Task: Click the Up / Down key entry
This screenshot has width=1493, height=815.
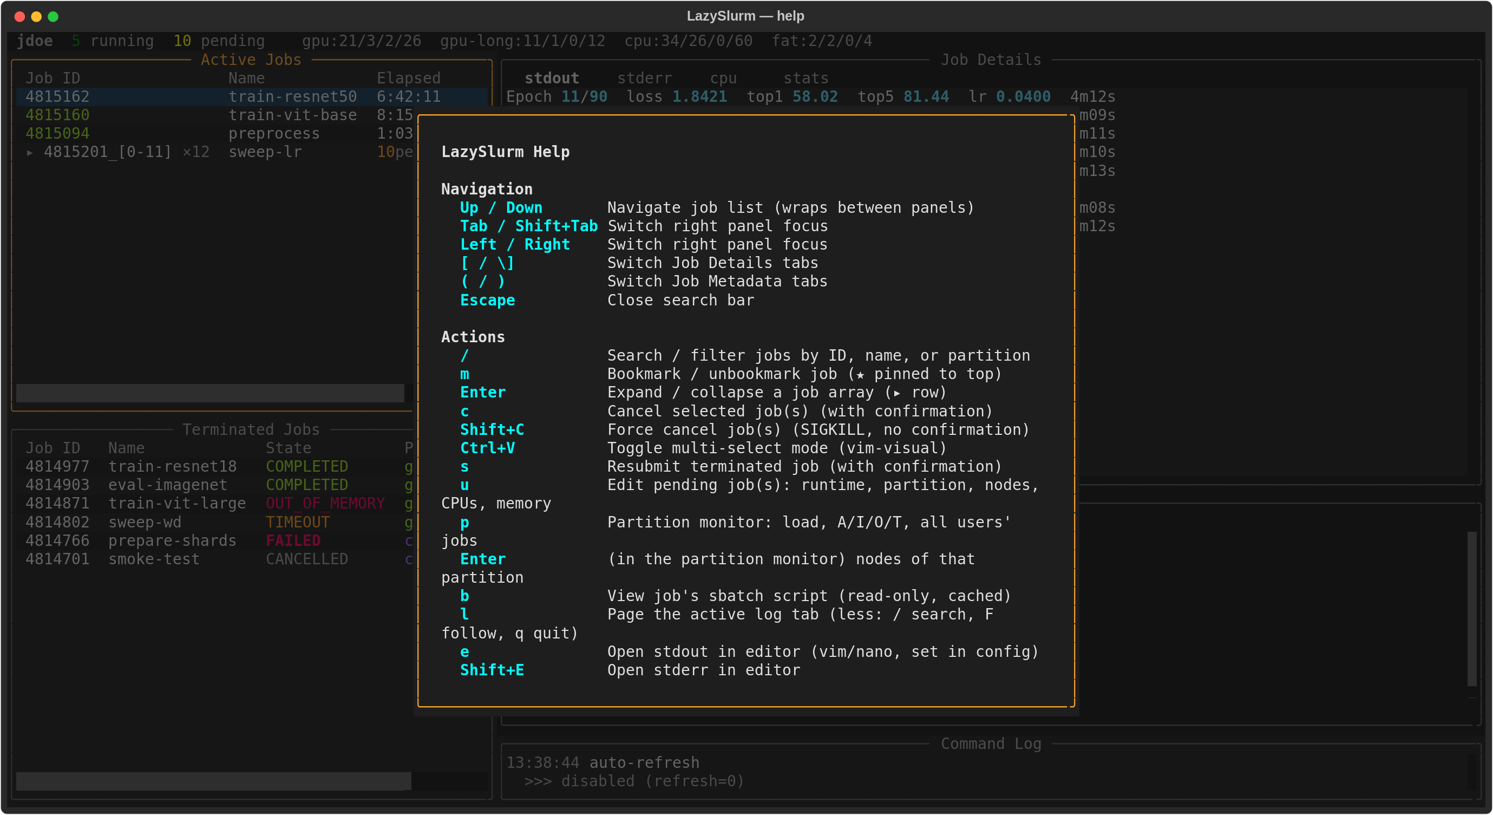Action: coord(501,207)
